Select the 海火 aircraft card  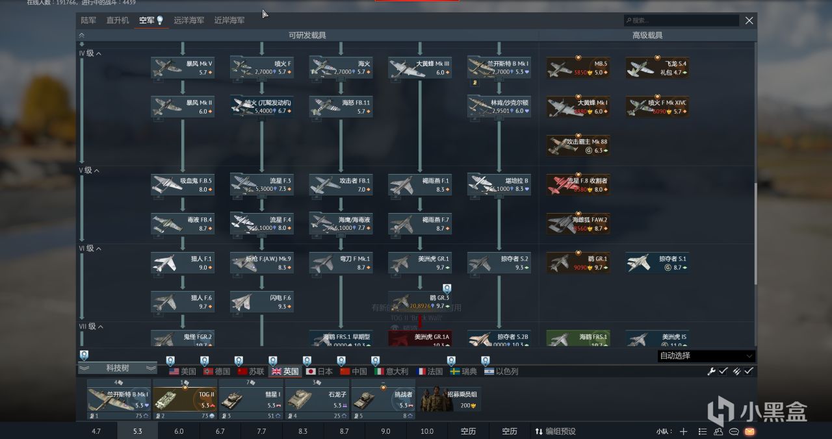pyautogui.click(x=342, y=68)
